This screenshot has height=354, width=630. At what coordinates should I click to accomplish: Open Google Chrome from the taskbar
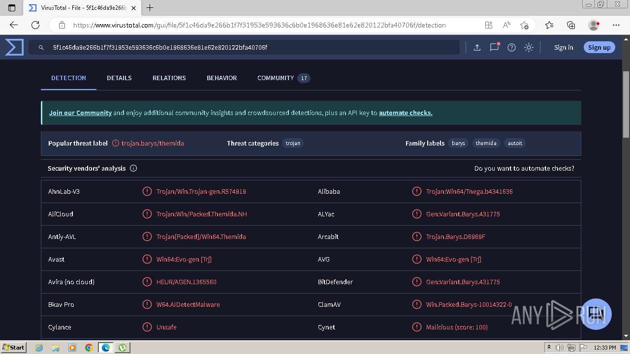89,348
